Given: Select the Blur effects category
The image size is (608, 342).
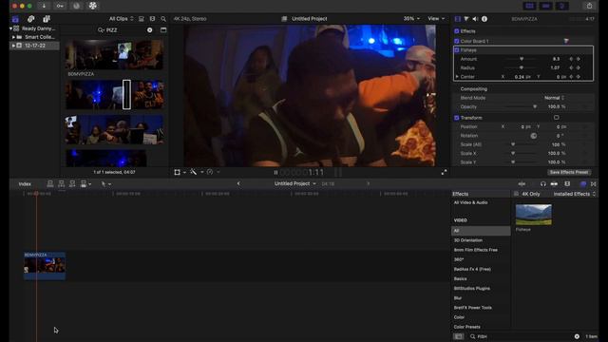Looking at the screenshot, I should click(x=458, y=298).
